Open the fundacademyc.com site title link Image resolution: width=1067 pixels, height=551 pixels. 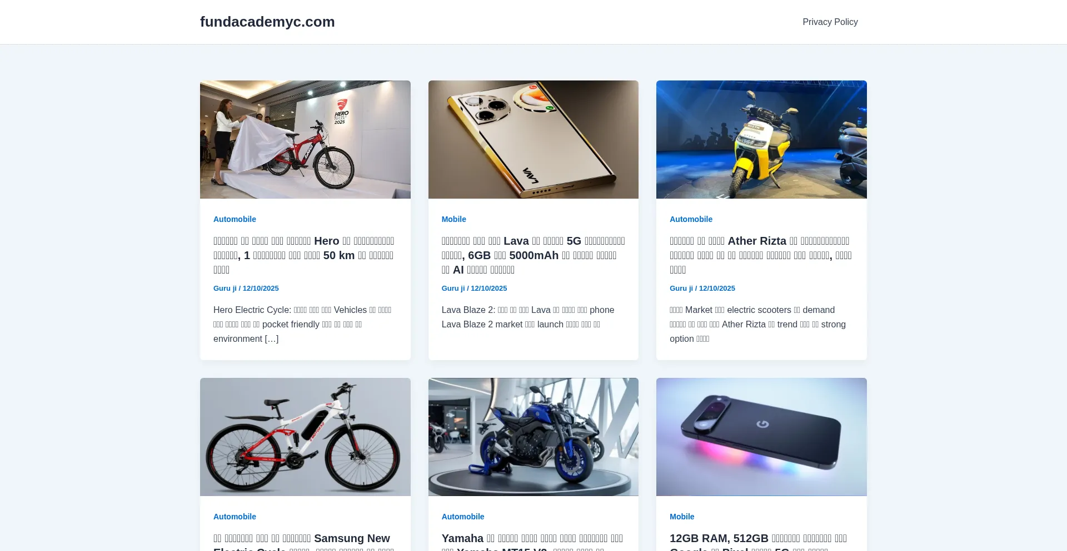pyautogui.click(x=267, y=22)
